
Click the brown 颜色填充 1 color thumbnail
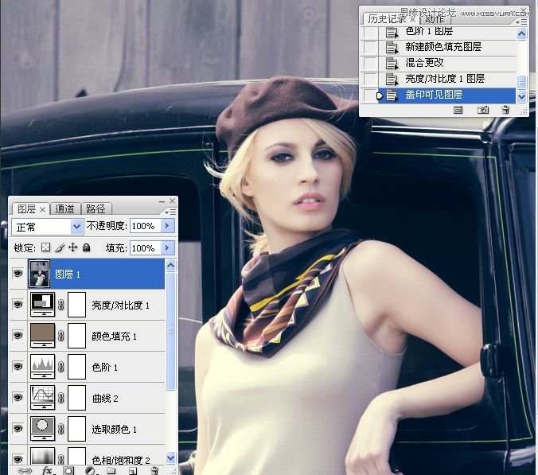tap(41, 336)
